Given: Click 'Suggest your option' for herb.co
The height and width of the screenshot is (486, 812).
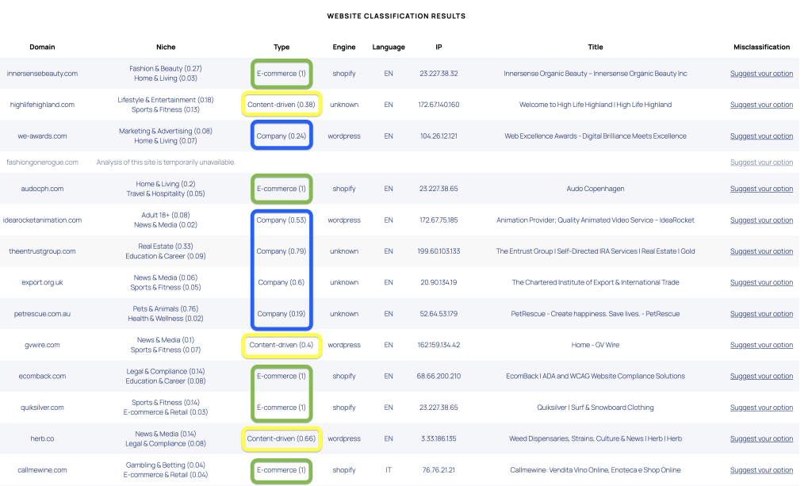Looking at the screenshot, I should (761, 438).
